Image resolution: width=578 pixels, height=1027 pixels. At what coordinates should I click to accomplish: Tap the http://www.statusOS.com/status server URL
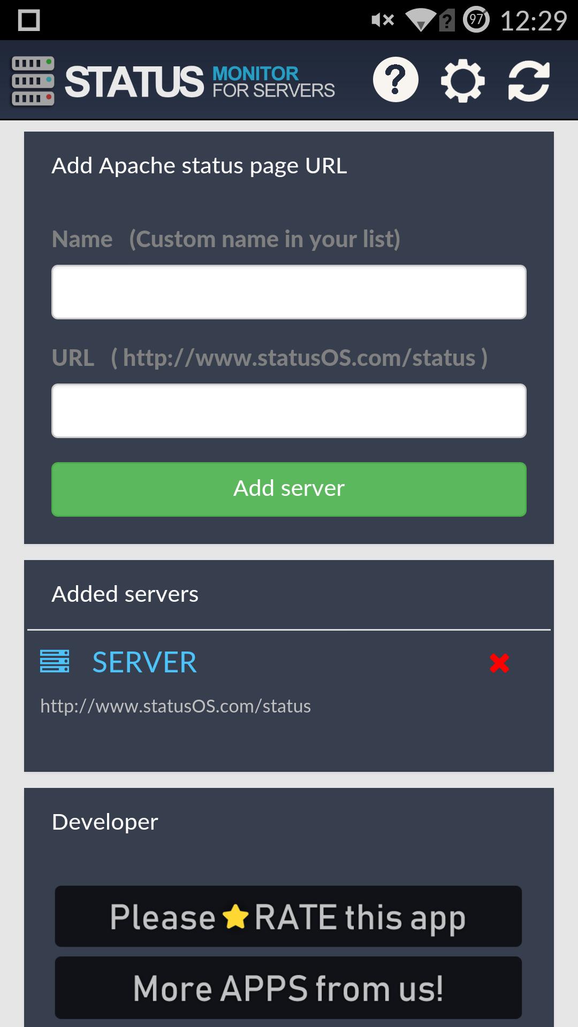pyautogui.click(x=176, y=706)
